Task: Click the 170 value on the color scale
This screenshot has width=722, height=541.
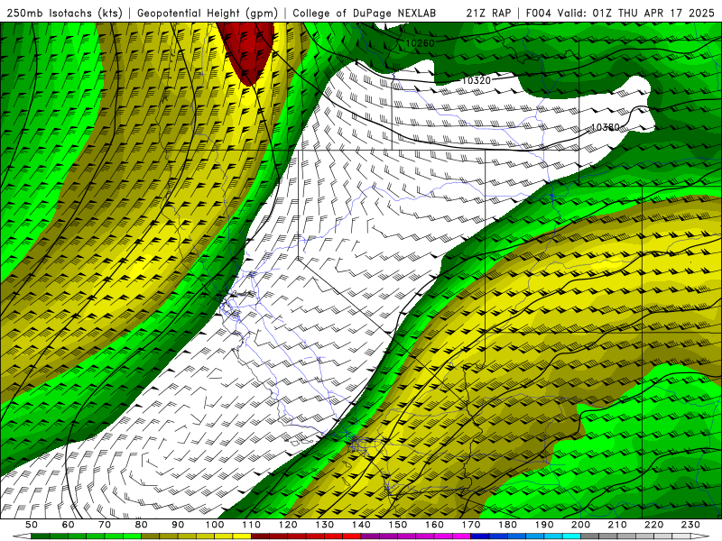Action: coord(471,525)
